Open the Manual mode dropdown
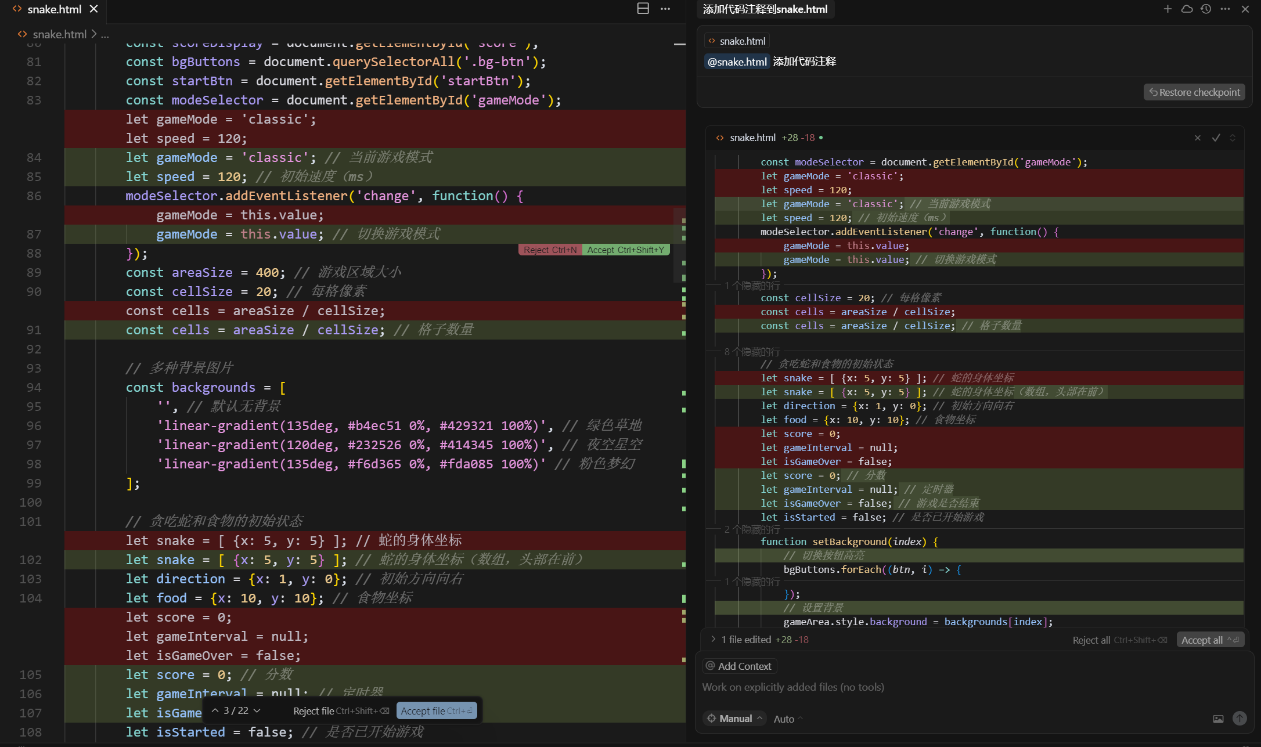1261x747 pixels. point(735,719)
